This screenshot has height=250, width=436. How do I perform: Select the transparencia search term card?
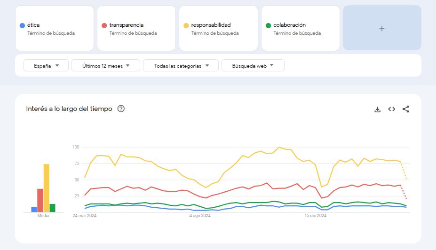[x=136, y=28]
